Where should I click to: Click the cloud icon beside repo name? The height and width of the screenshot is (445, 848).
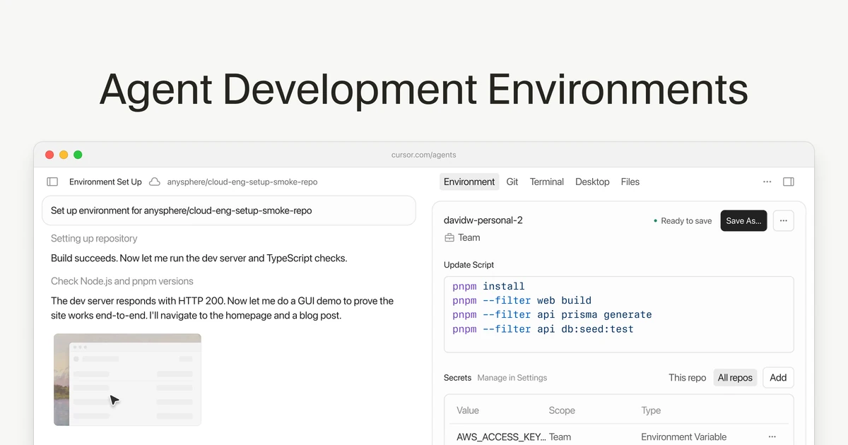click(x=154, y=182)
